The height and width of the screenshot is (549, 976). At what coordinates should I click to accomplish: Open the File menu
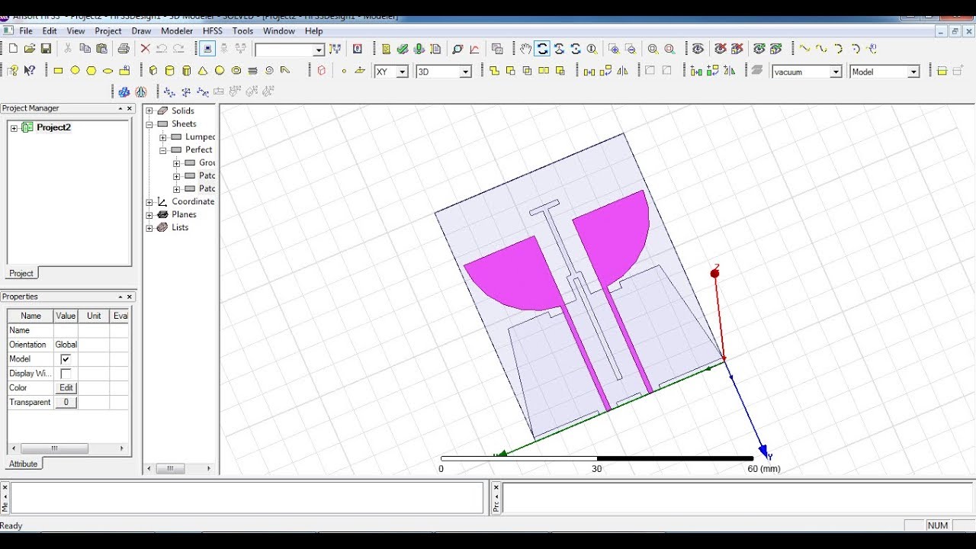point(26,31)
